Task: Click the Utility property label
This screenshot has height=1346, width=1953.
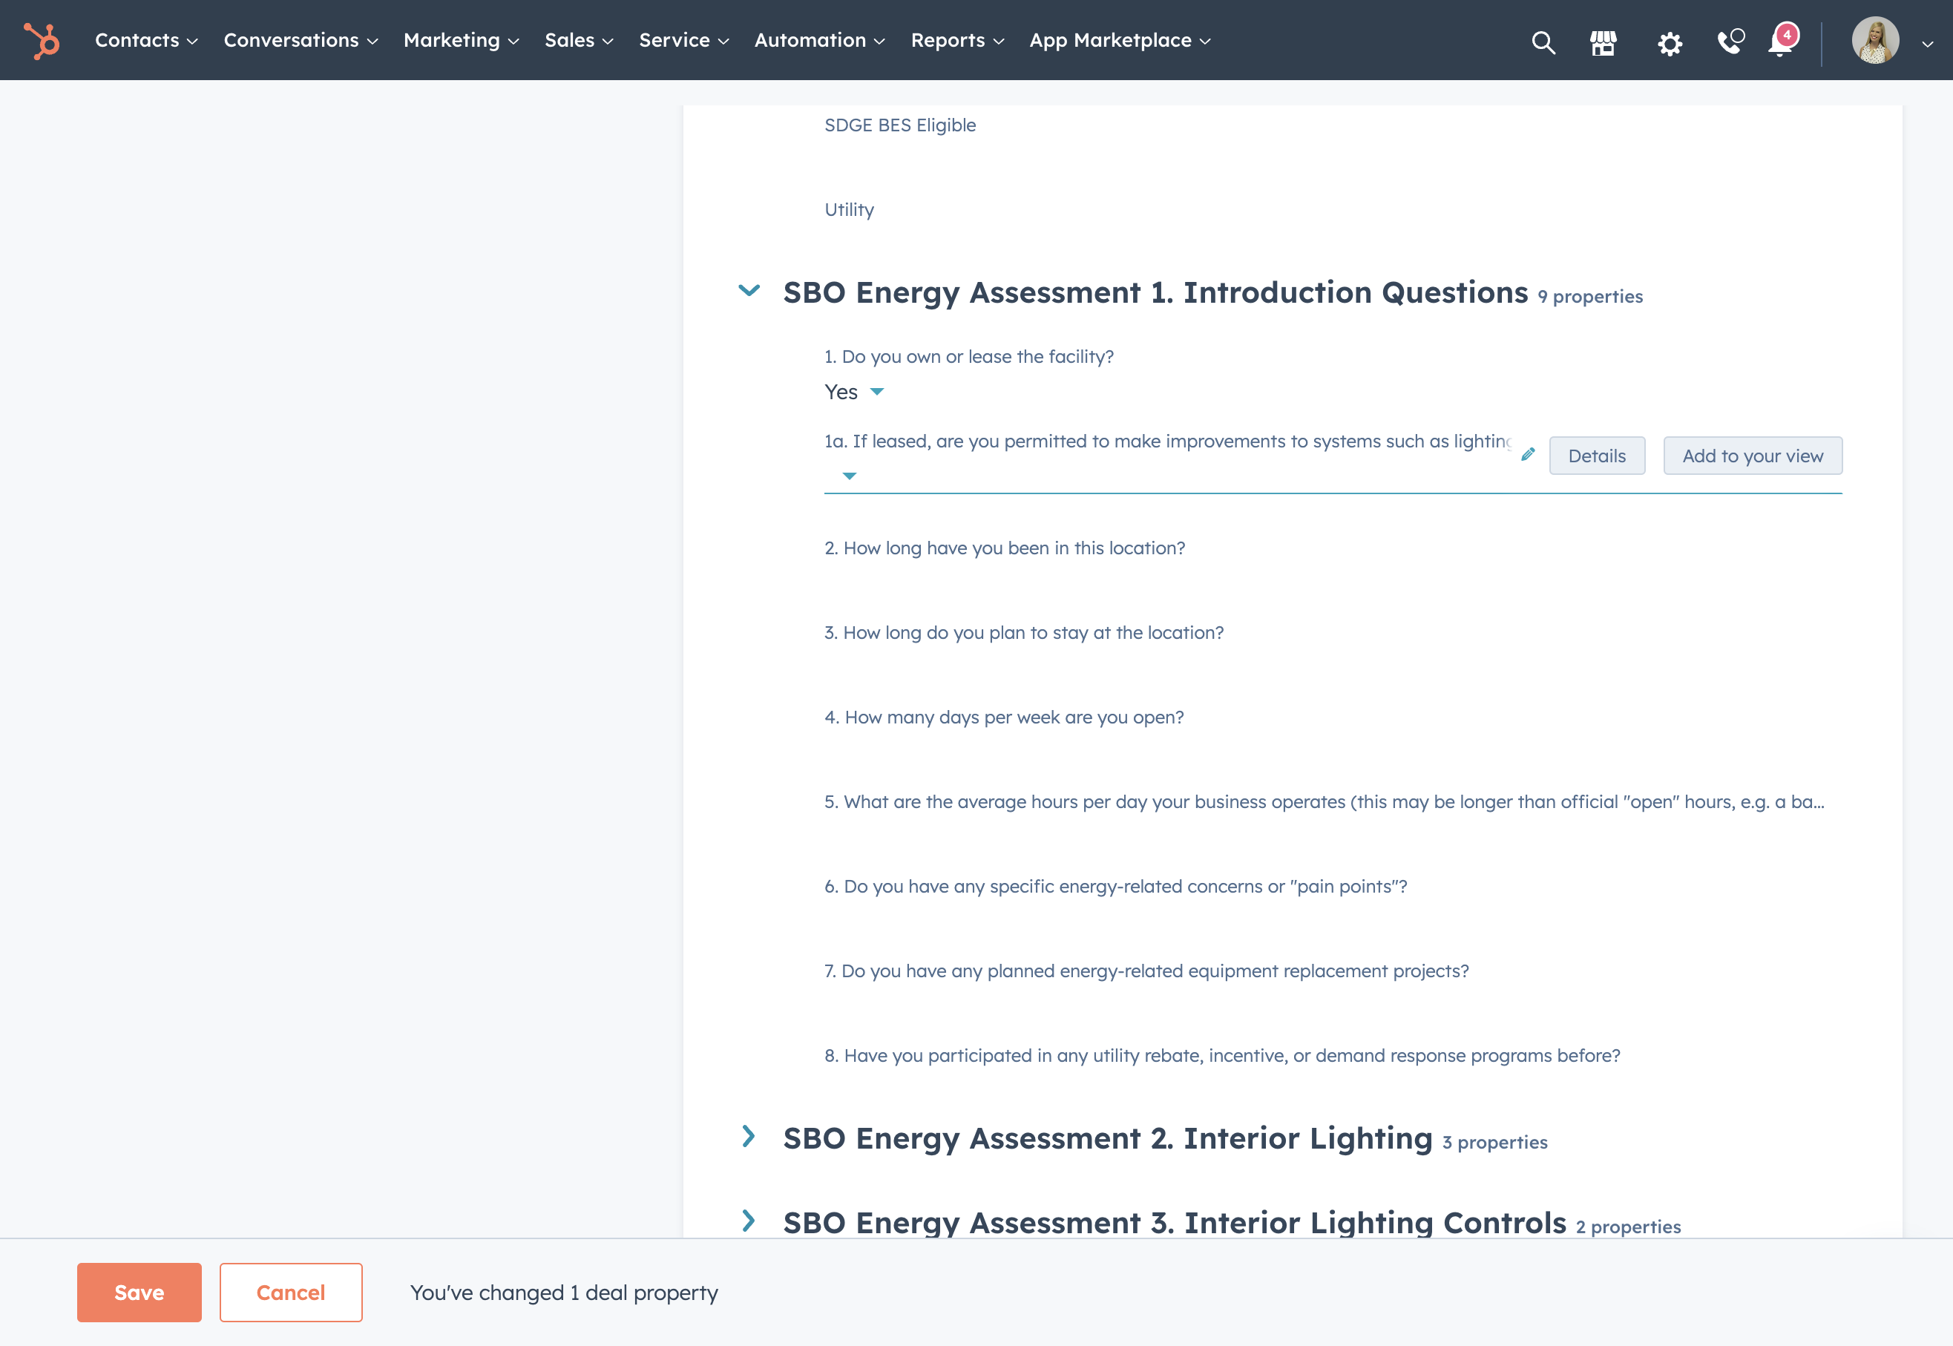Action: 849,209
